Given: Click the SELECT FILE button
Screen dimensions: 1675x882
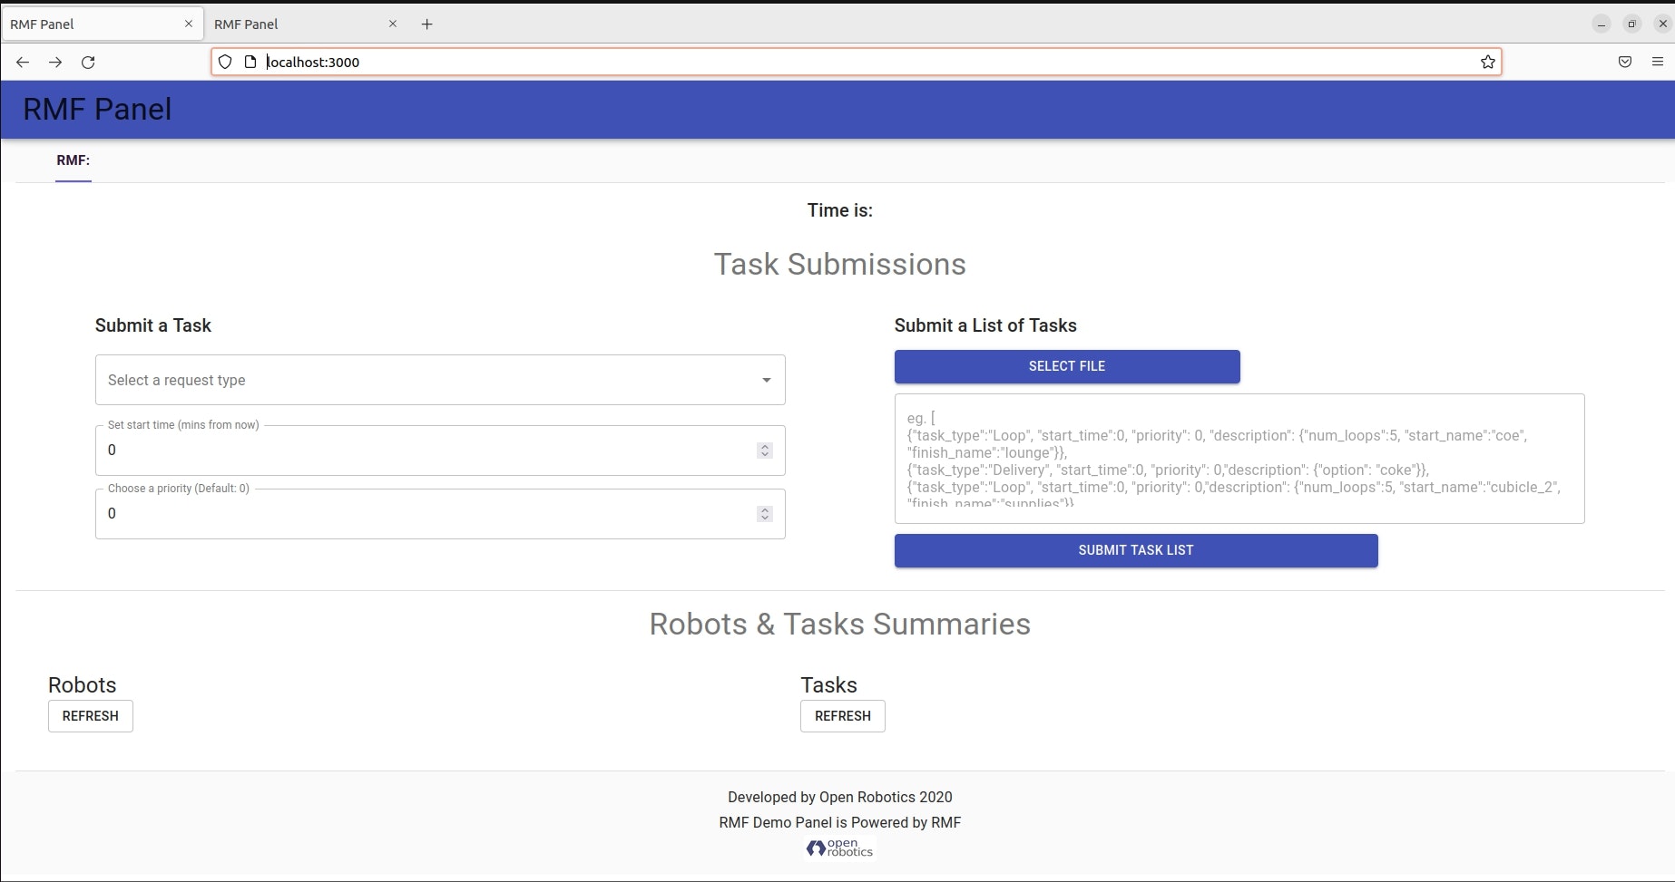Looking at the screenshot, I should pos(1067,366).
